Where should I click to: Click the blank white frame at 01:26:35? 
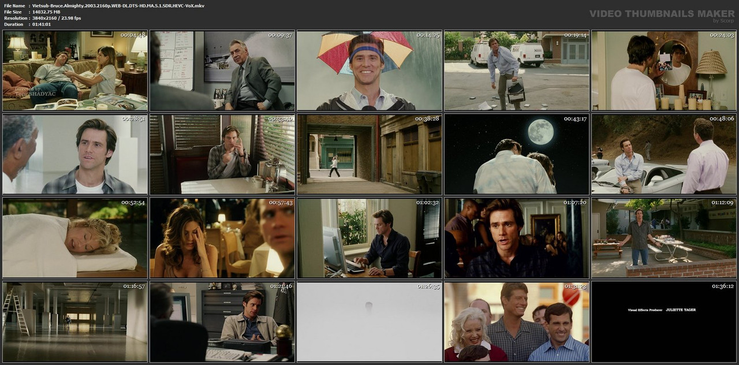click(369, 322)
